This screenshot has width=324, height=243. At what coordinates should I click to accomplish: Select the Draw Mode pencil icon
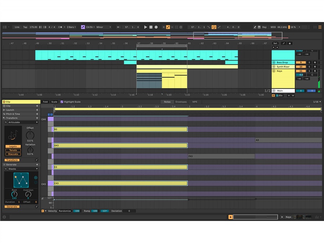(255, 27)
